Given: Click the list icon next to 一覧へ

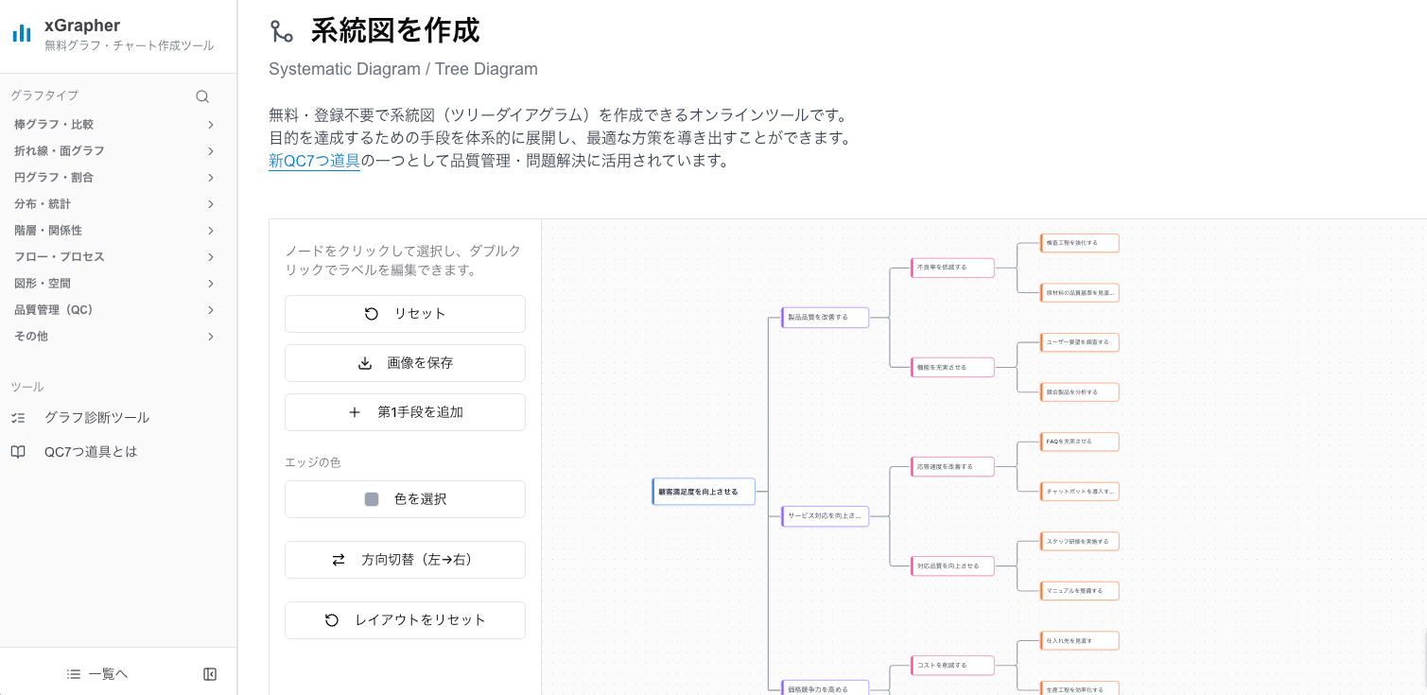Looking at the screenshot, I should [x=74, y=673].
